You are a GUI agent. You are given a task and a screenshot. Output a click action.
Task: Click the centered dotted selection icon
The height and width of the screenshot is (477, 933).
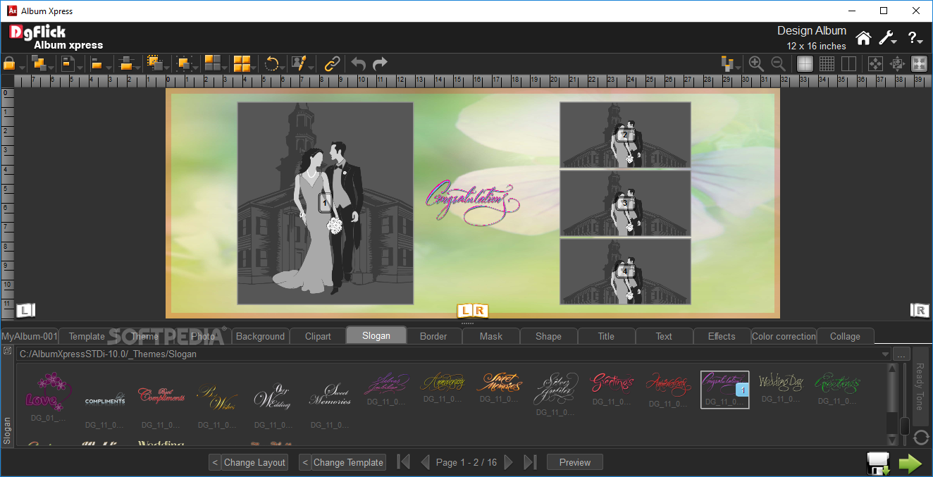[184, 63]
